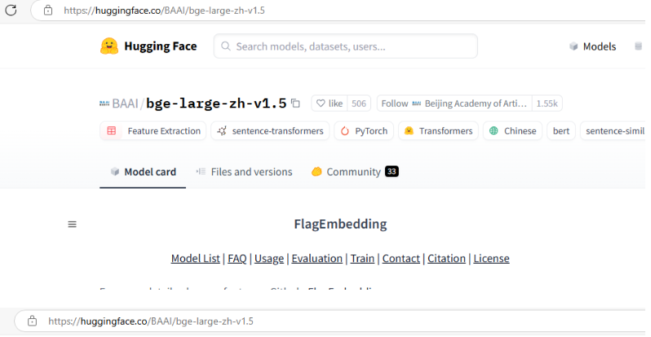This screenshot has width=651, height=337.
Task: Open the Contact link
Action: (401, 259)
